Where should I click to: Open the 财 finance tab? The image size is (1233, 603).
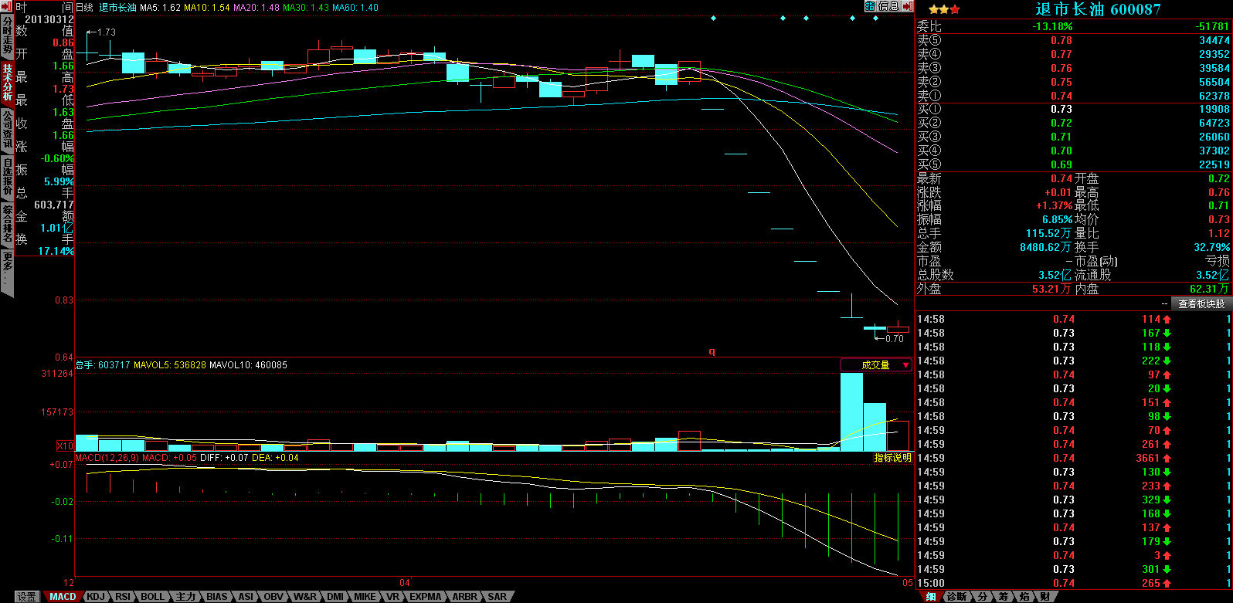1044,597
